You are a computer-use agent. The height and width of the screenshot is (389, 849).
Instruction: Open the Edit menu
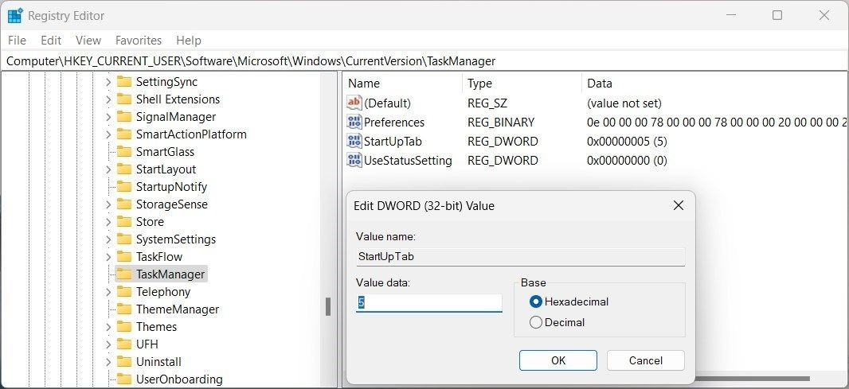point(51,41)
